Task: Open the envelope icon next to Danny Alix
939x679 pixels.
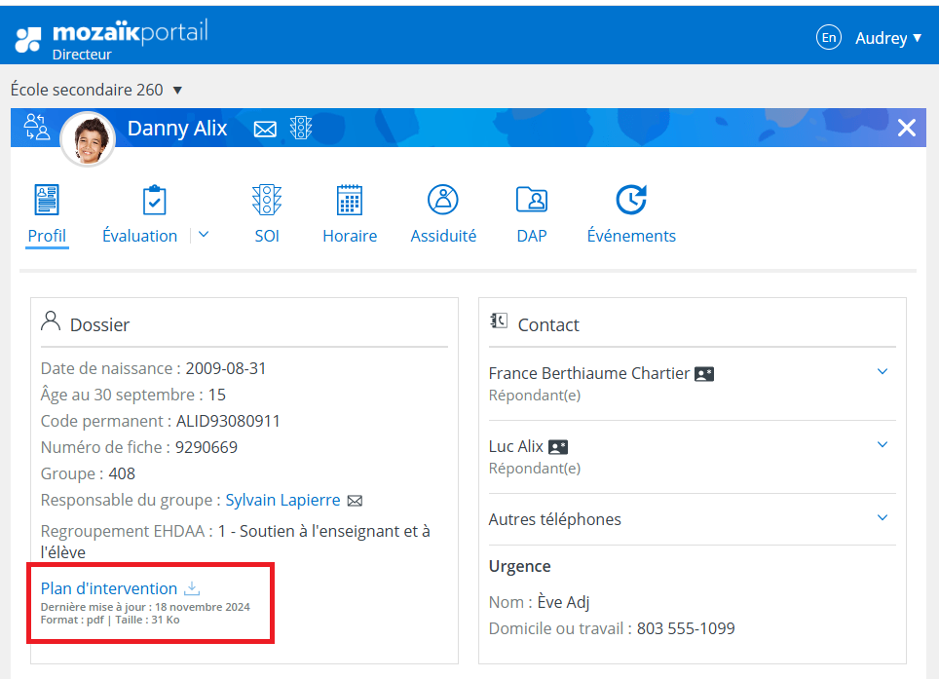Action: point(265,129)
